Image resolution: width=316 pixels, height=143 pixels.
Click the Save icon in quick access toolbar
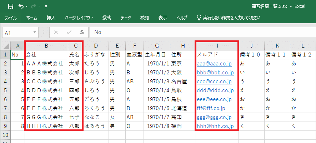point(10,6)
